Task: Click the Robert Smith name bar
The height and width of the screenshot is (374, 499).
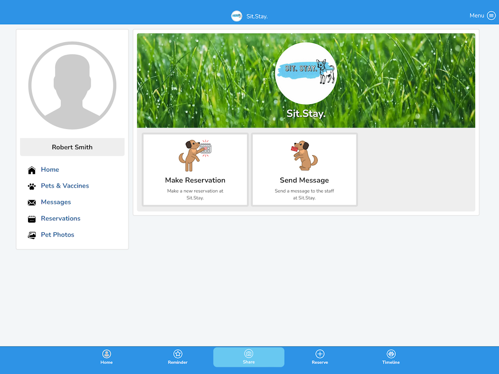Action: [x=72, y=147]
